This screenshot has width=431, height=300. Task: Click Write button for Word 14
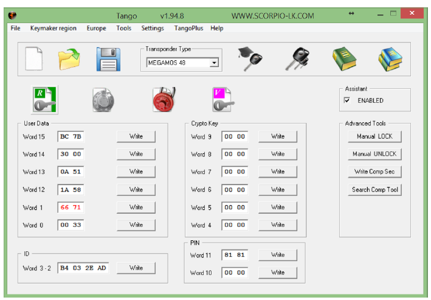[x=136, y=154]
